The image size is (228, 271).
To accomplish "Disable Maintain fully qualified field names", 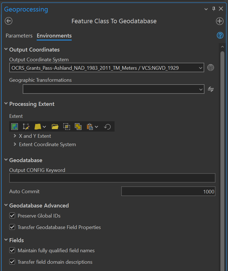I will (12, 250).
